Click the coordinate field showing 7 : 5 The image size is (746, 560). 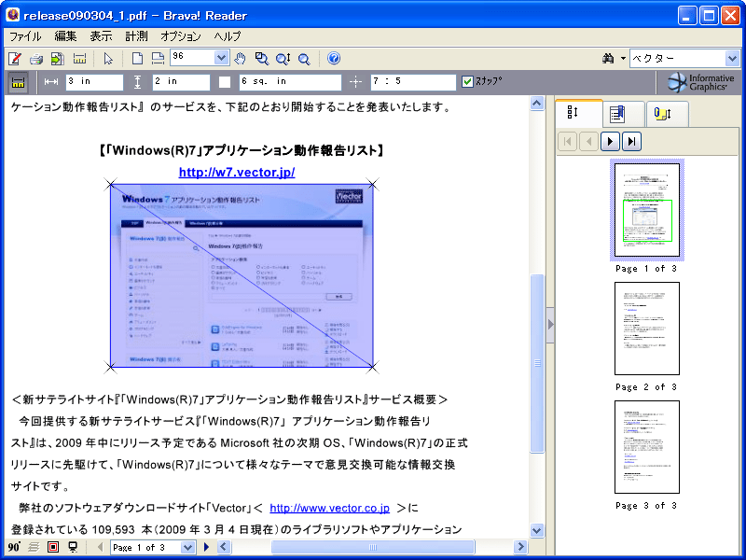click(413, 82)
